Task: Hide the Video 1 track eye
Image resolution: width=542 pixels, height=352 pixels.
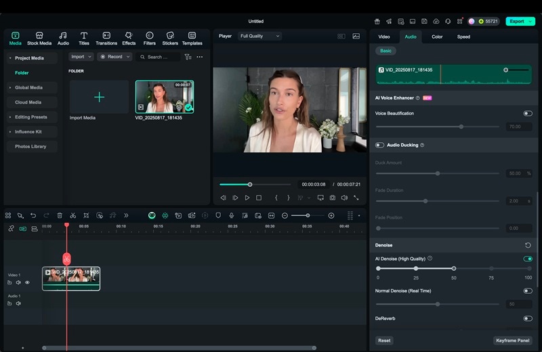Action: click(x=27, y=282)
